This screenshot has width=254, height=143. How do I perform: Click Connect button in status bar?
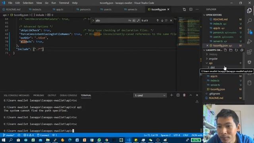(x=43, y=135)
